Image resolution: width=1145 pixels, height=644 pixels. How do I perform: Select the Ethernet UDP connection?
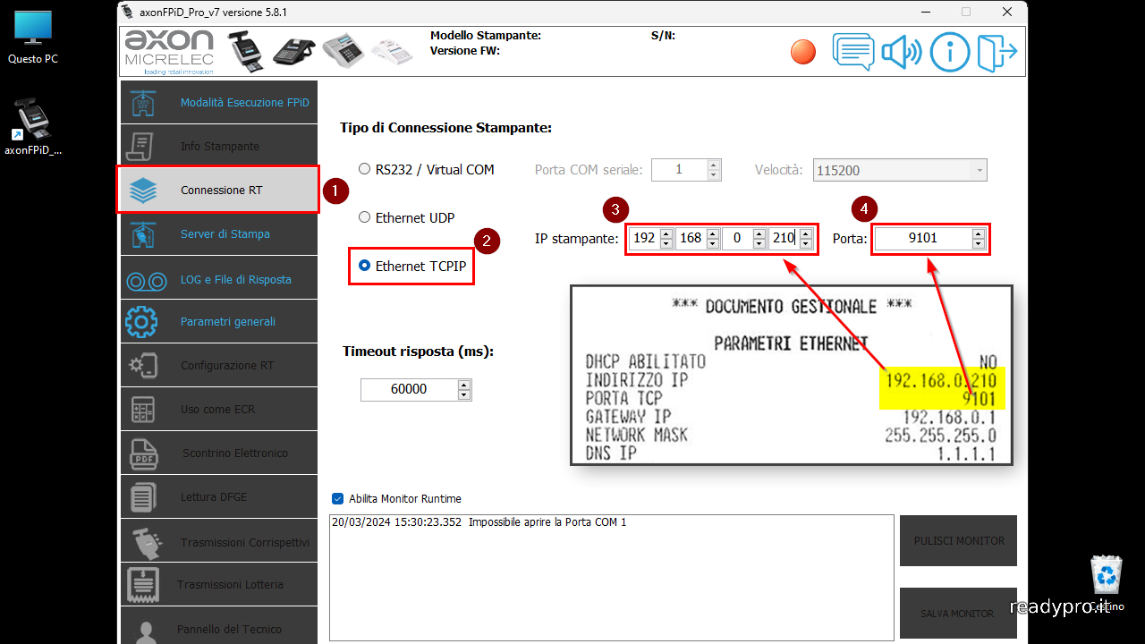point(364,216)
